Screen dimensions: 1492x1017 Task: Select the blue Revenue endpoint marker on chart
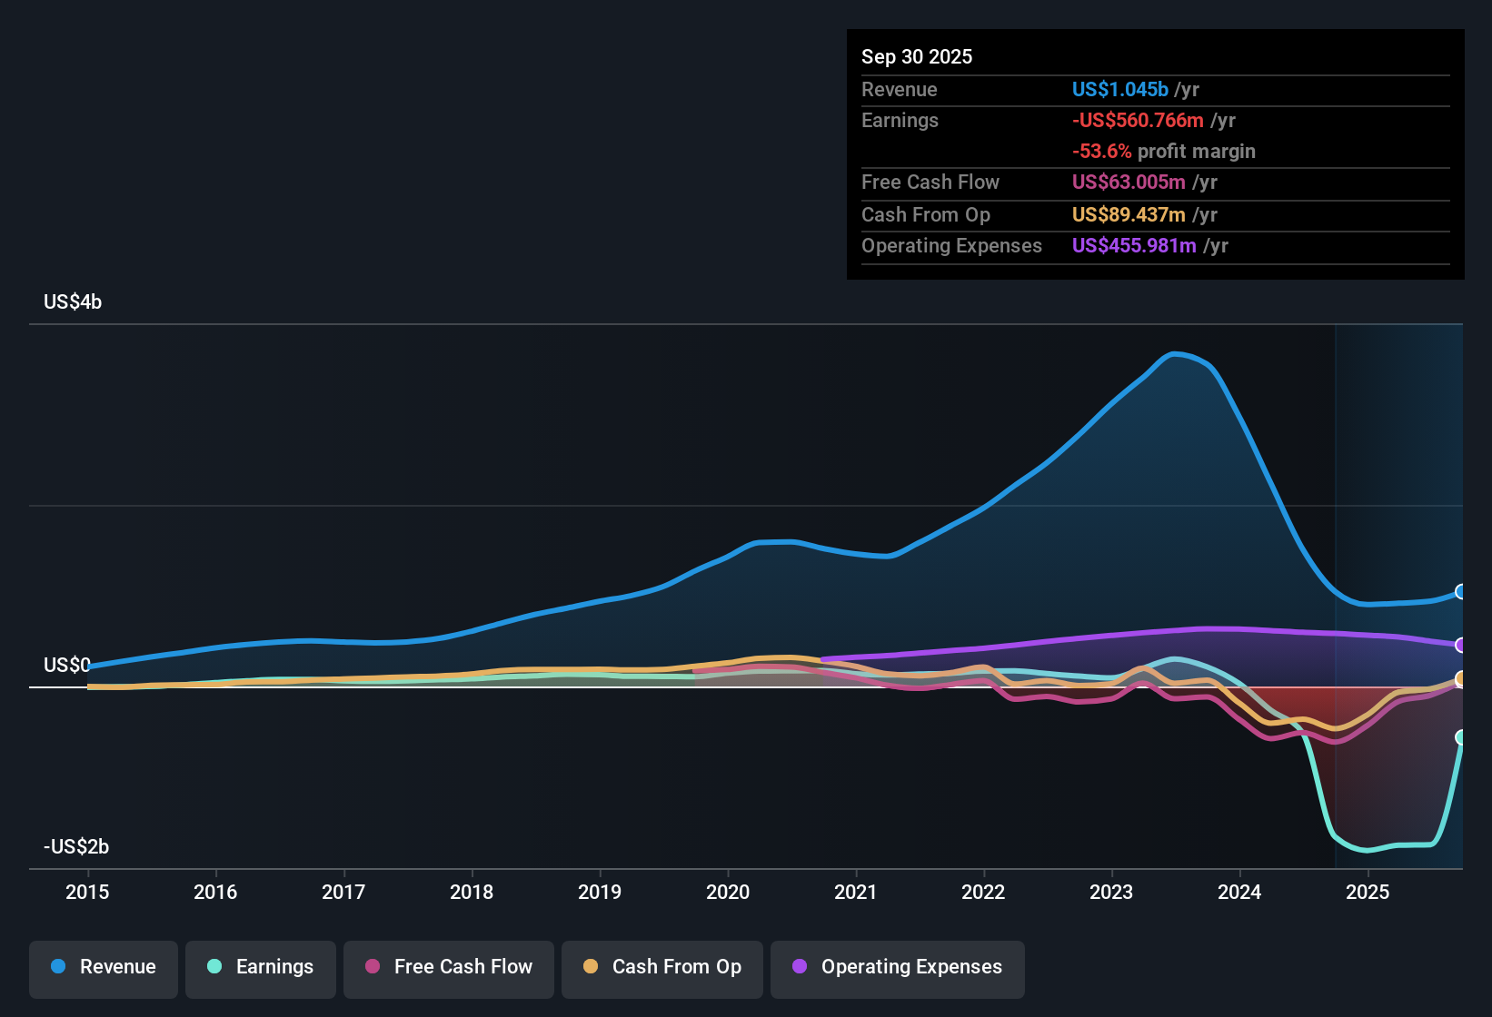(1463, 592)
